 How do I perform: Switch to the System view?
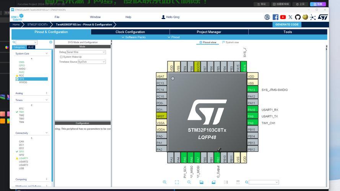[231, 42]
